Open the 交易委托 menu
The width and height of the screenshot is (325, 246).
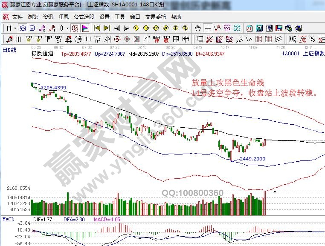(156, 17)
